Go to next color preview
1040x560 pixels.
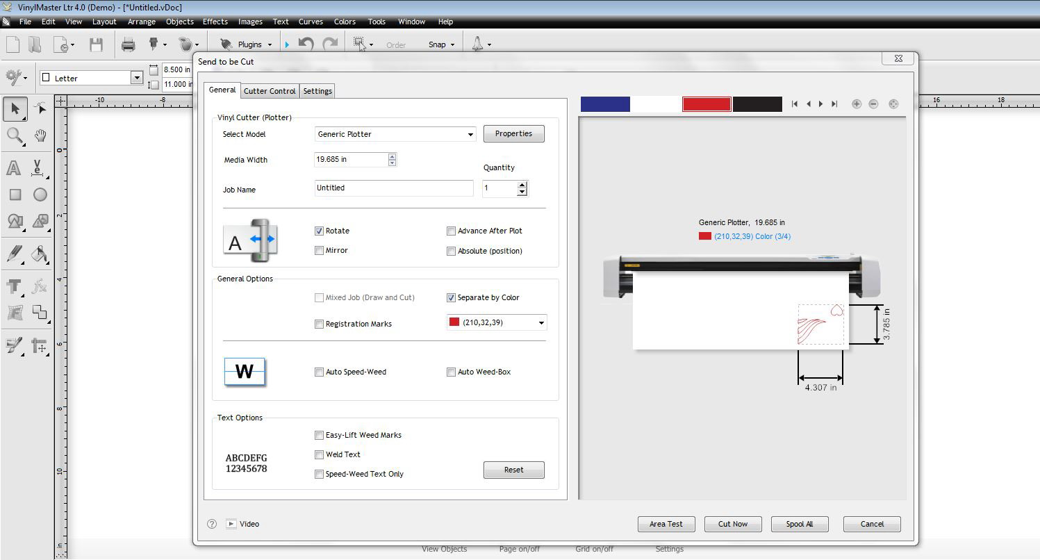point(821,104)
